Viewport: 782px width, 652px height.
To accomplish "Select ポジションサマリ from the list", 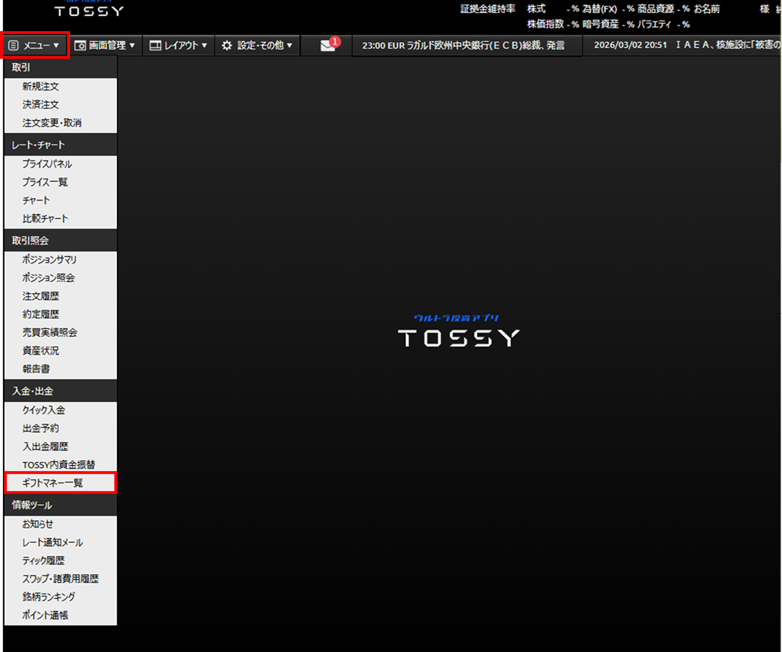I will pos(49,260).
